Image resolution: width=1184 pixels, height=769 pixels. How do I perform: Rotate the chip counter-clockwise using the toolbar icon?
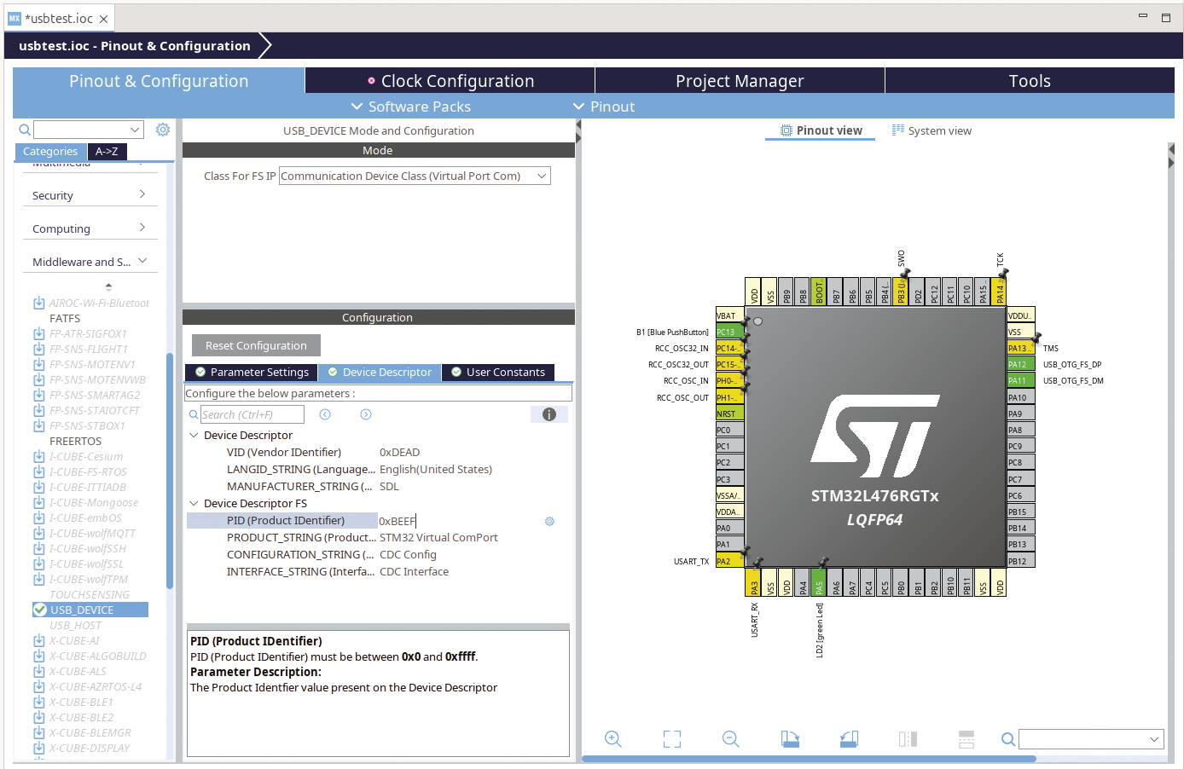pos(849,739)
